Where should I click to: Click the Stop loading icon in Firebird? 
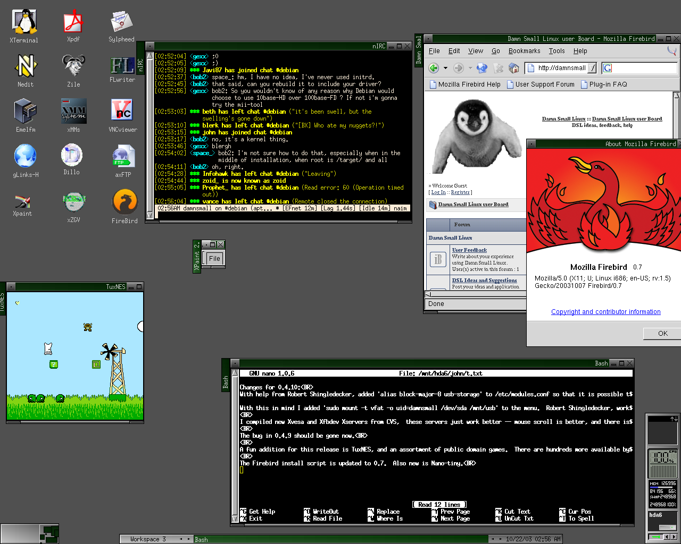point(499,68)
